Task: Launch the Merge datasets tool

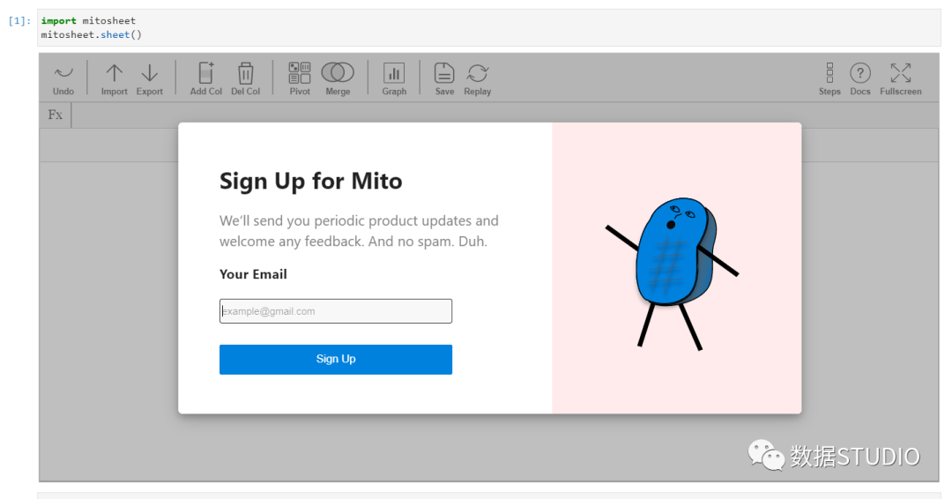Action: click(338, 79)
